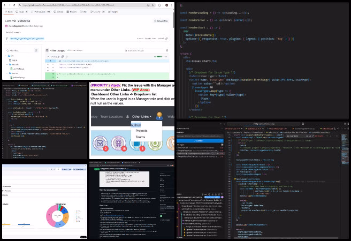
Task: Choose Teams from Other Links menu
Action: 140,137
